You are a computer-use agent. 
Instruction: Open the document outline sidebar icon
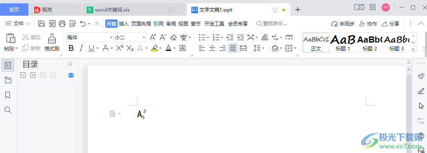8,65
